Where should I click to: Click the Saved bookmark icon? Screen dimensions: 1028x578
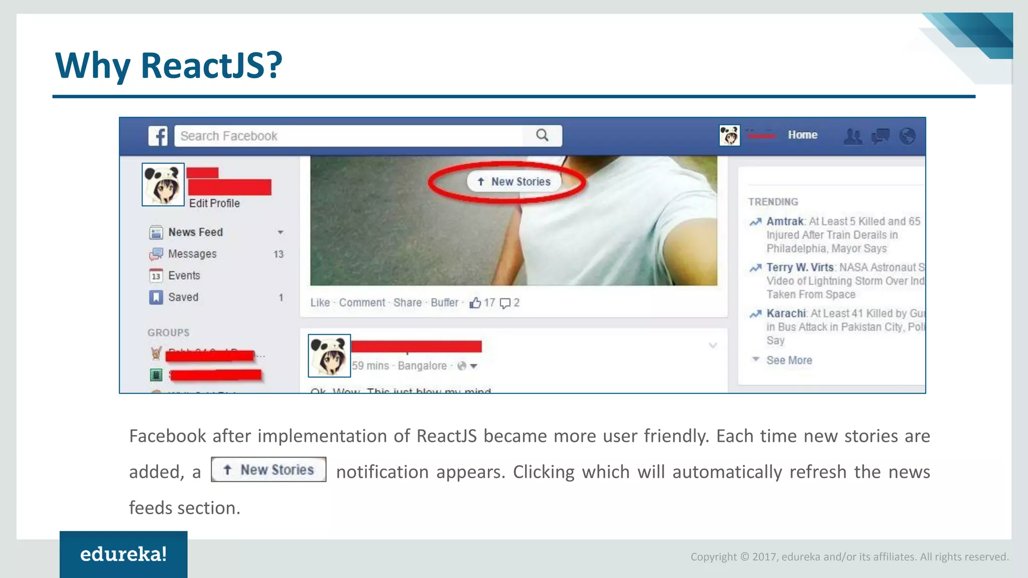pyautogui.click(x=156, y=298)
